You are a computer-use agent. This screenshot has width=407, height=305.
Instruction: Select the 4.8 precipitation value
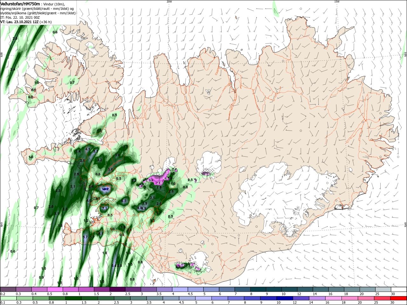(139, 208)
